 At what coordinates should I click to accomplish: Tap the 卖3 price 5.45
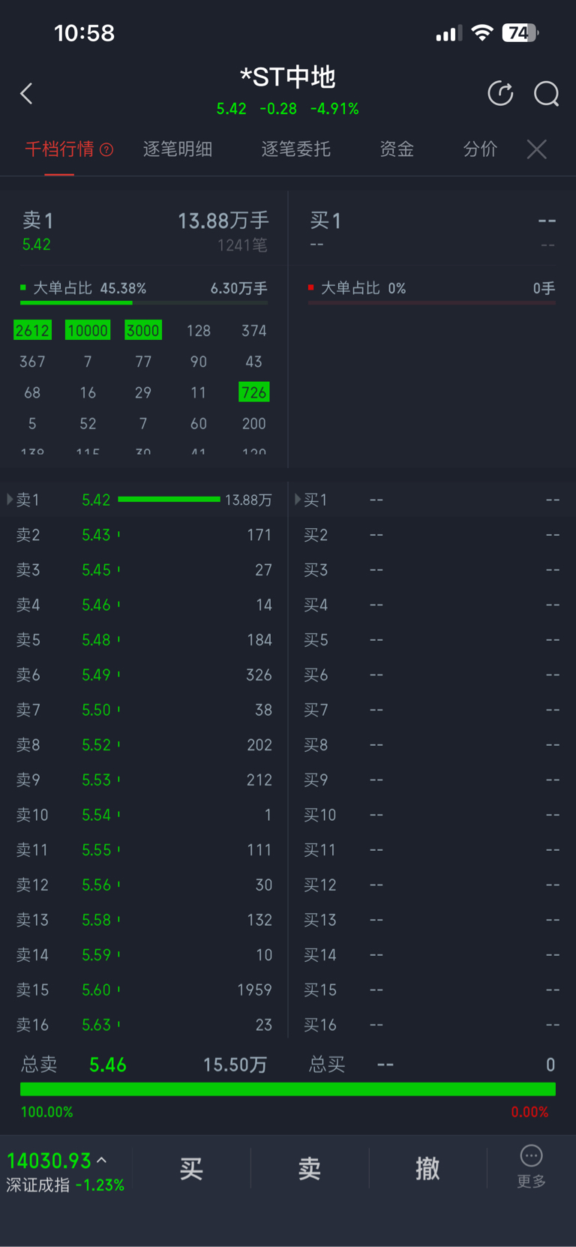(x=96, y=570)
